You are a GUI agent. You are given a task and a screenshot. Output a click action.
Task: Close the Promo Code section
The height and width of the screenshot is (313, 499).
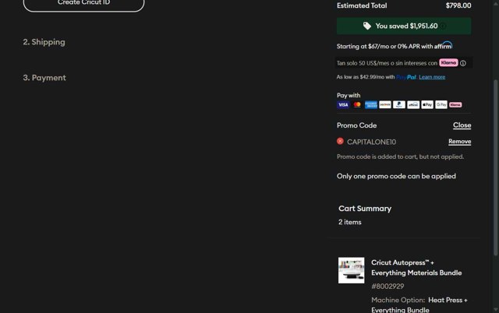(x=462, y=125)
